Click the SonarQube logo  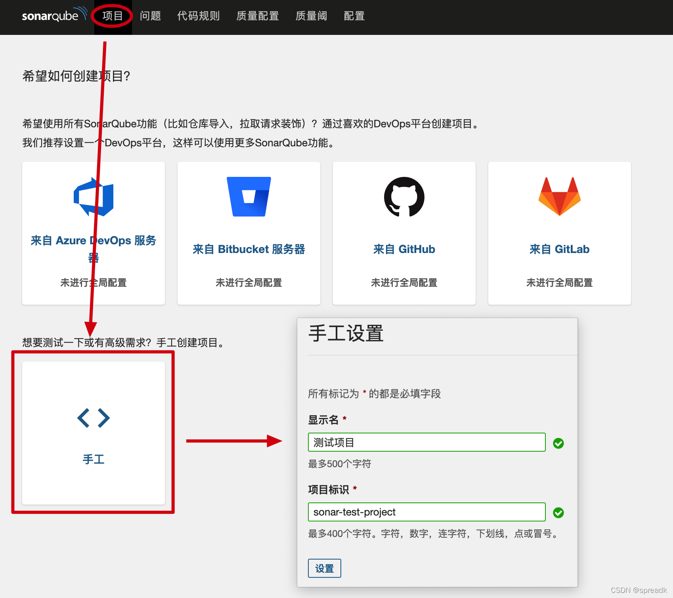pos(55,15)
